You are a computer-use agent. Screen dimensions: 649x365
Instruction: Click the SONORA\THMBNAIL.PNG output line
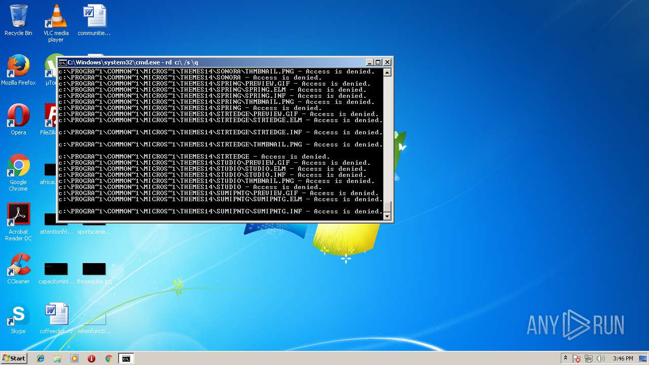click(217, 71)
